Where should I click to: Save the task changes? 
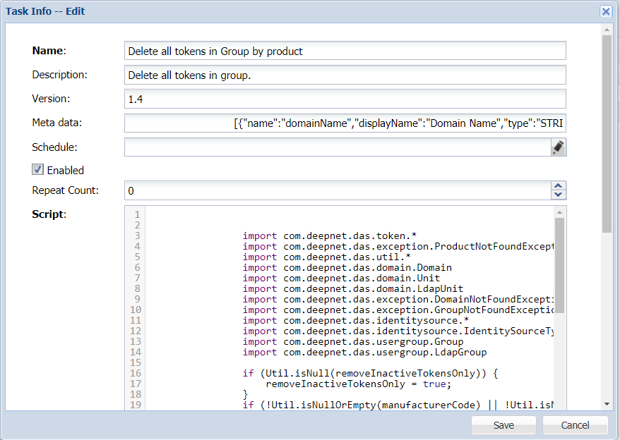tap(503, 425)
